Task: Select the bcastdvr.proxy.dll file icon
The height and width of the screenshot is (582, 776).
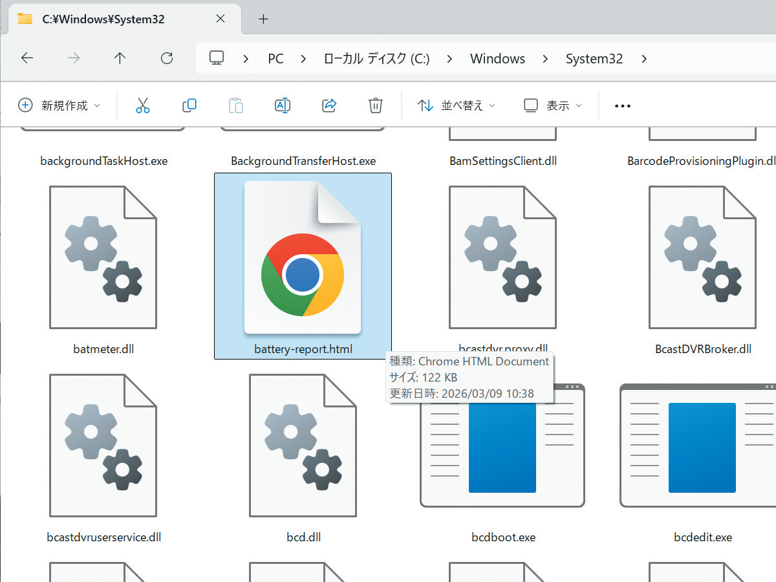Action: [x=502, y=257]
